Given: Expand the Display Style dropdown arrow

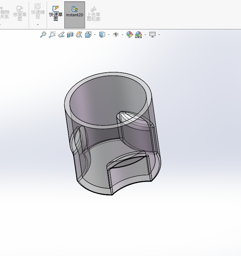Looking at the screenshot, I should [x=109, y=35].
